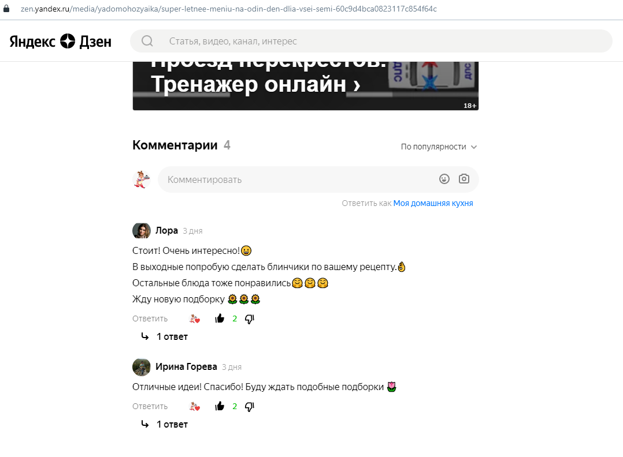Click the author heart icon under Ирина's comment
The image size is (623, 457).
[x=195, y=406]
